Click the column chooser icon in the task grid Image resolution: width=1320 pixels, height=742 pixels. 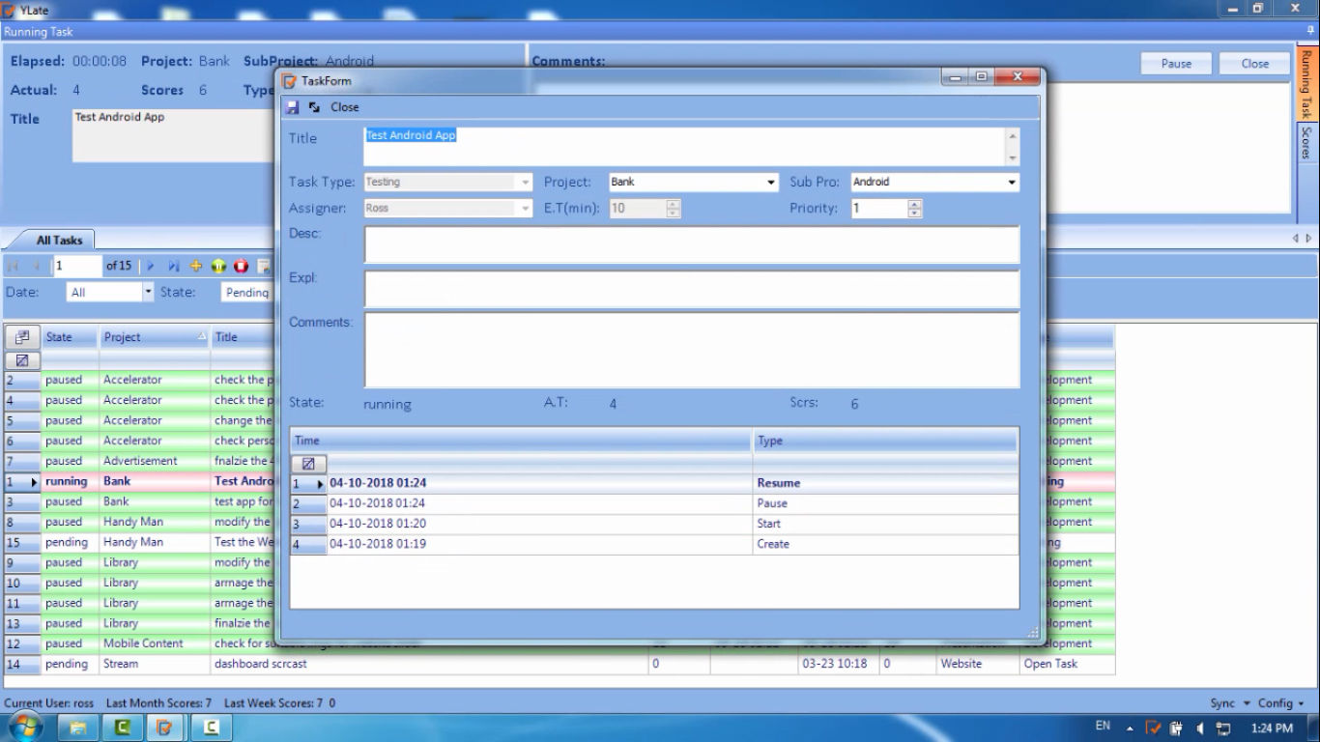click(22, 337)
